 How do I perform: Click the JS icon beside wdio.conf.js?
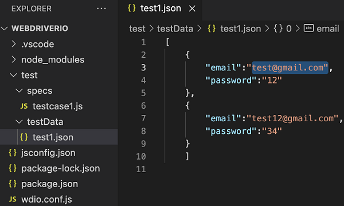13,199
